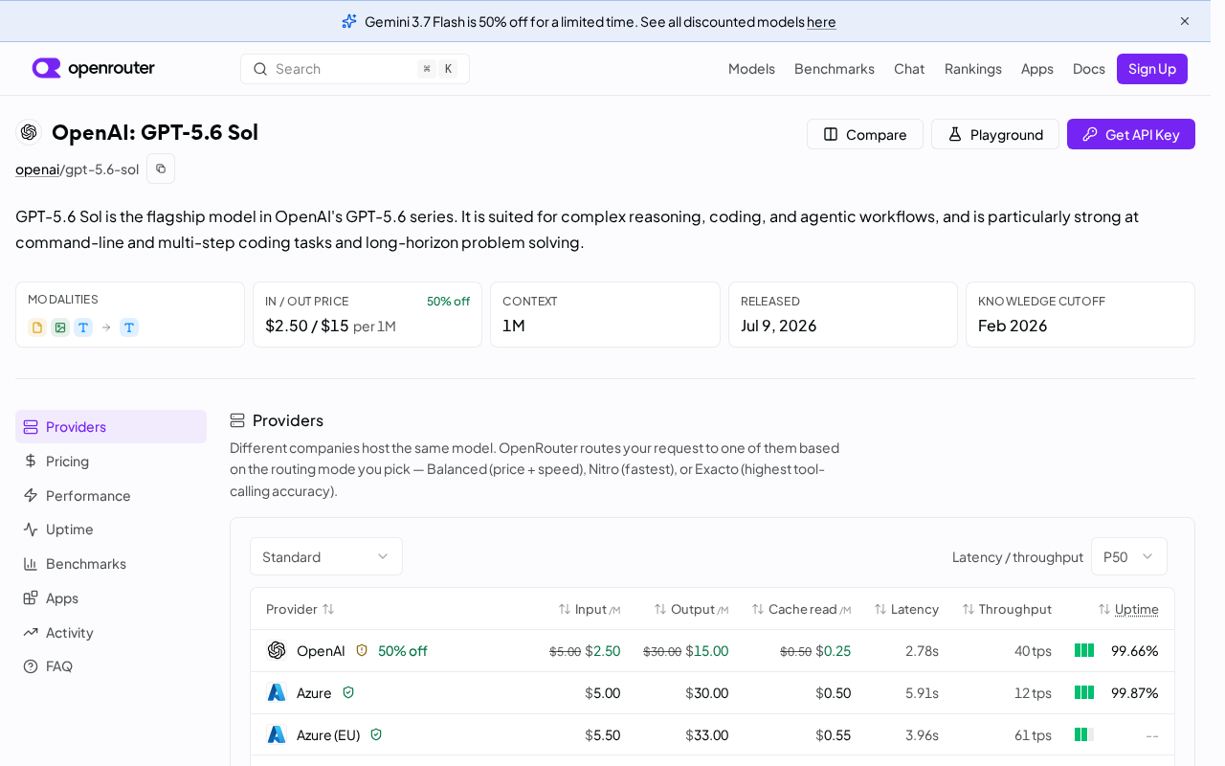Click the release date Jul 9, 2026

click(779, 326)
